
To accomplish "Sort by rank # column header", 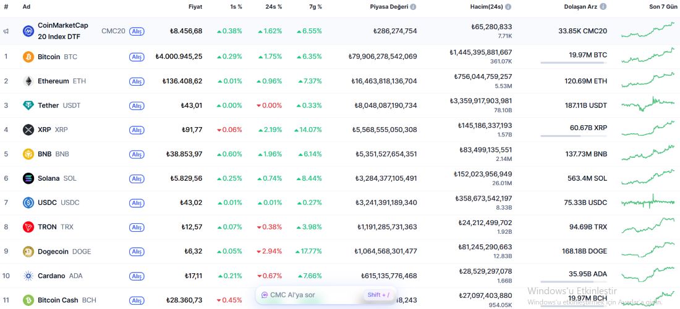I will click(x=6, y=7).
